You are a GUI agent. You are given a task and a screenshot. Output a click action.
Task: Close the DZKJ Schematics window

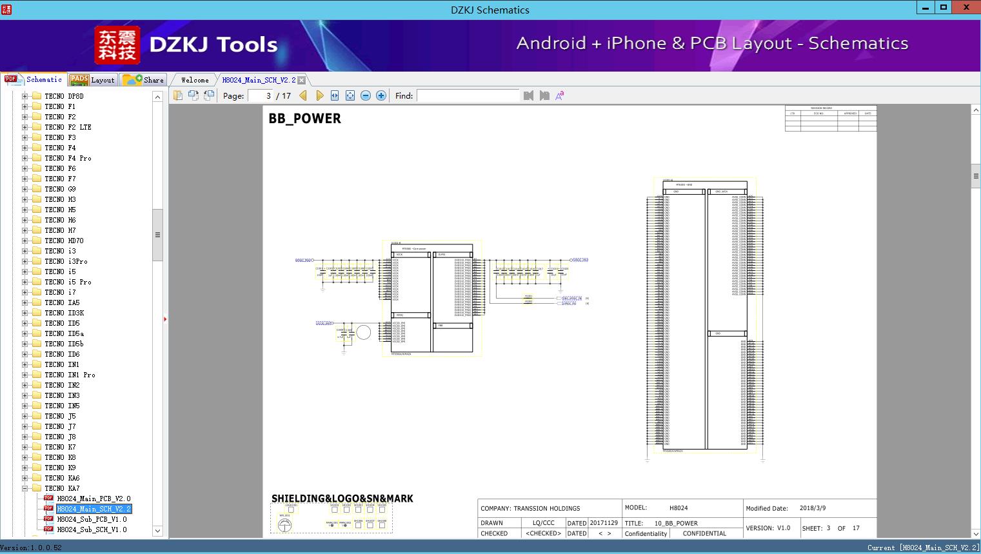click(966, 8)
